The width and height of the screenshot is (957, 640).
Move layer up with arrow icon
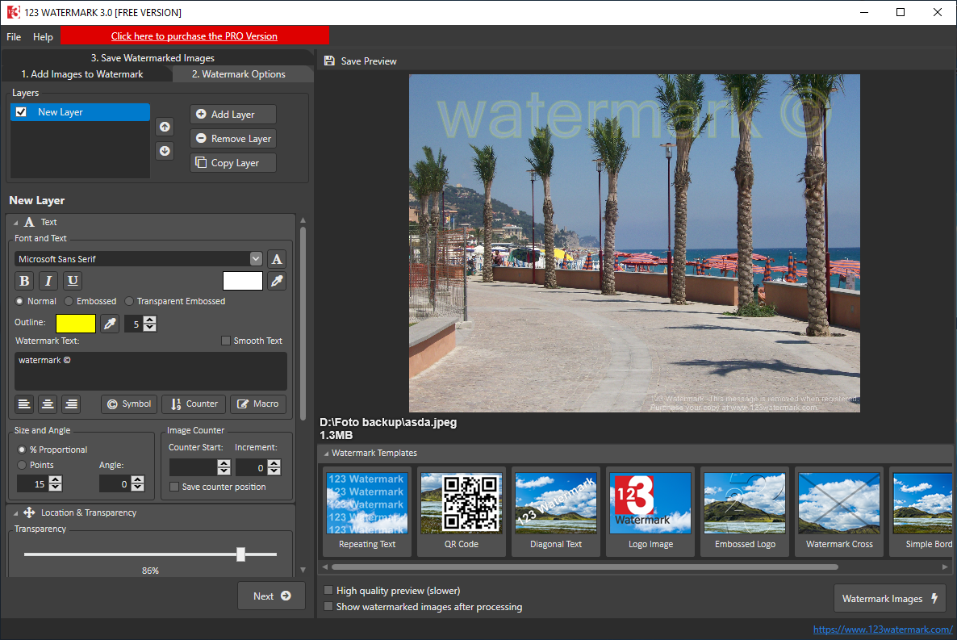[165, 127]
